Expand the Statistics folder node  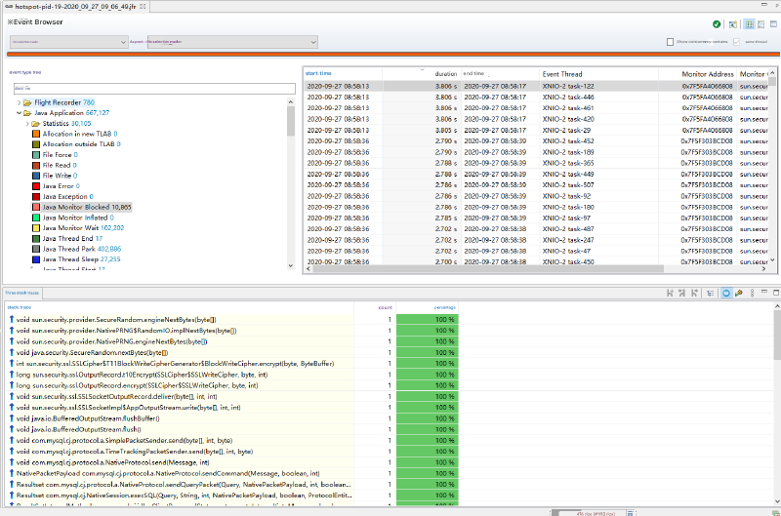[x=27, y=124]
